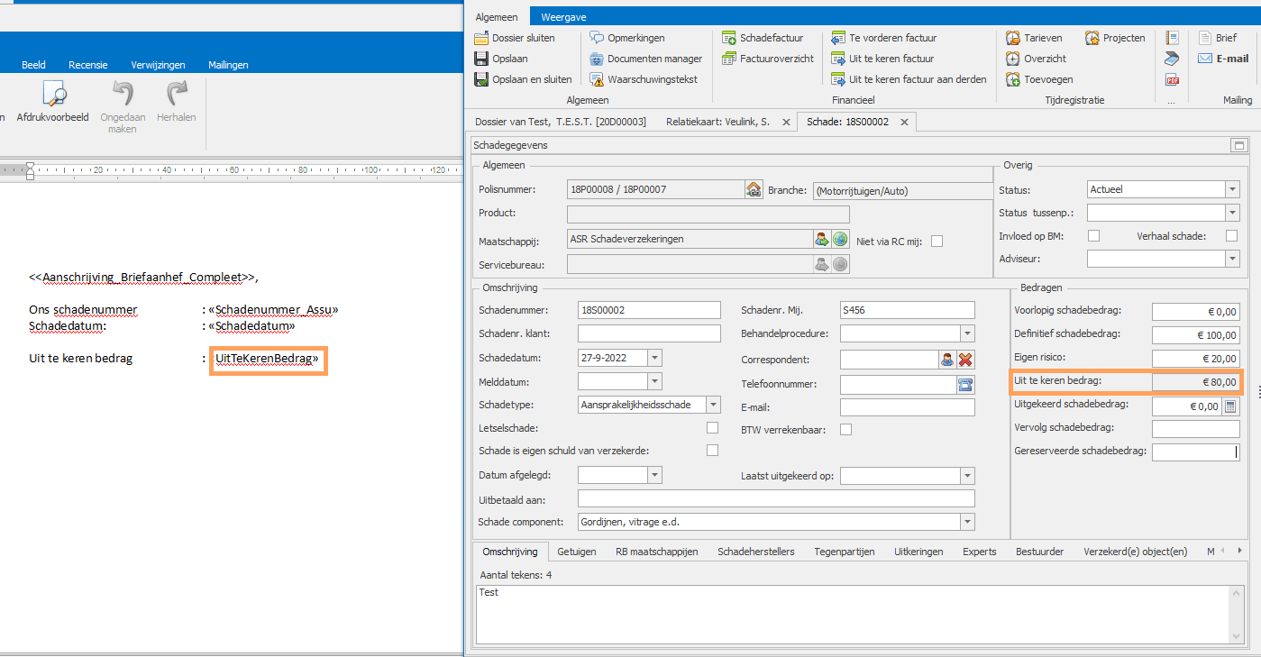Open the Status dropdown showing Actueel

pos(1231,189)
